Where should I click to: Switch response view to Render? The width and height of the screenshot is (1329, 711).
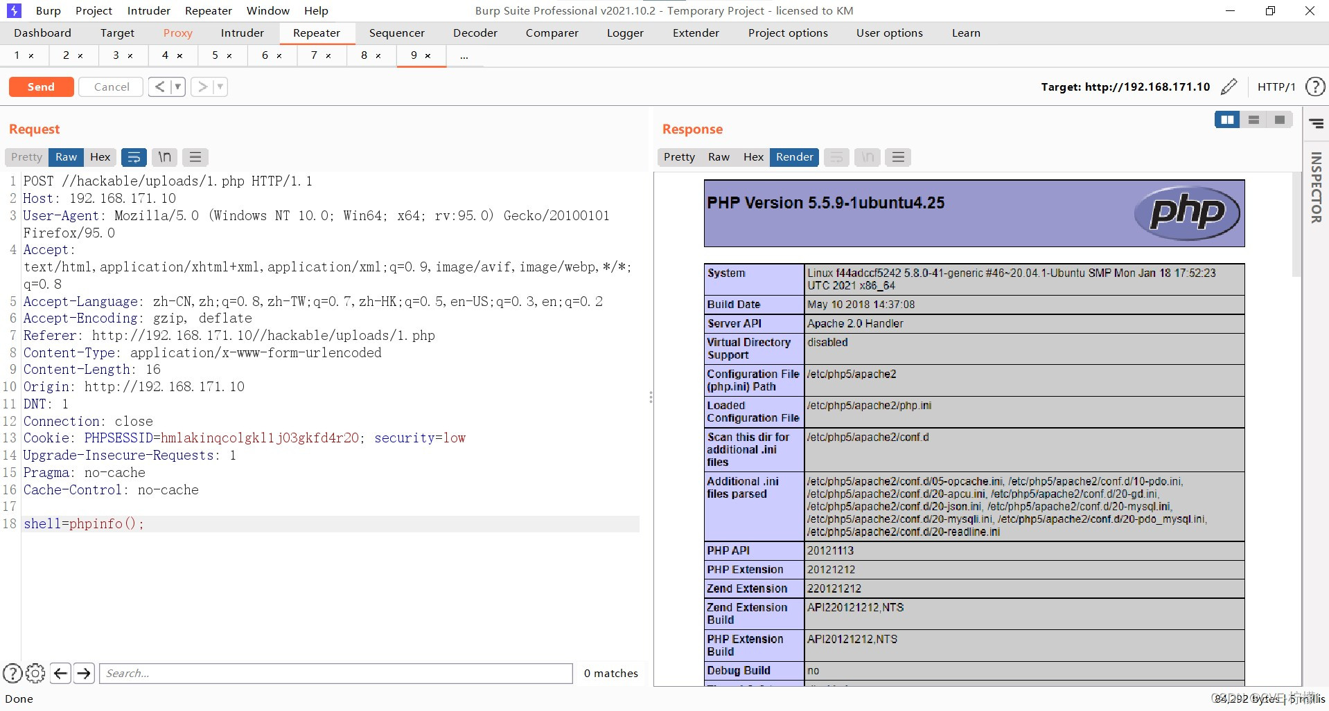(x=794, y=157)
